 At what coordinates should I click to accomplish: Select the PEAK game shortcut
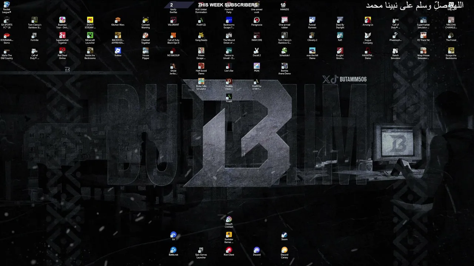click(257, 68)
